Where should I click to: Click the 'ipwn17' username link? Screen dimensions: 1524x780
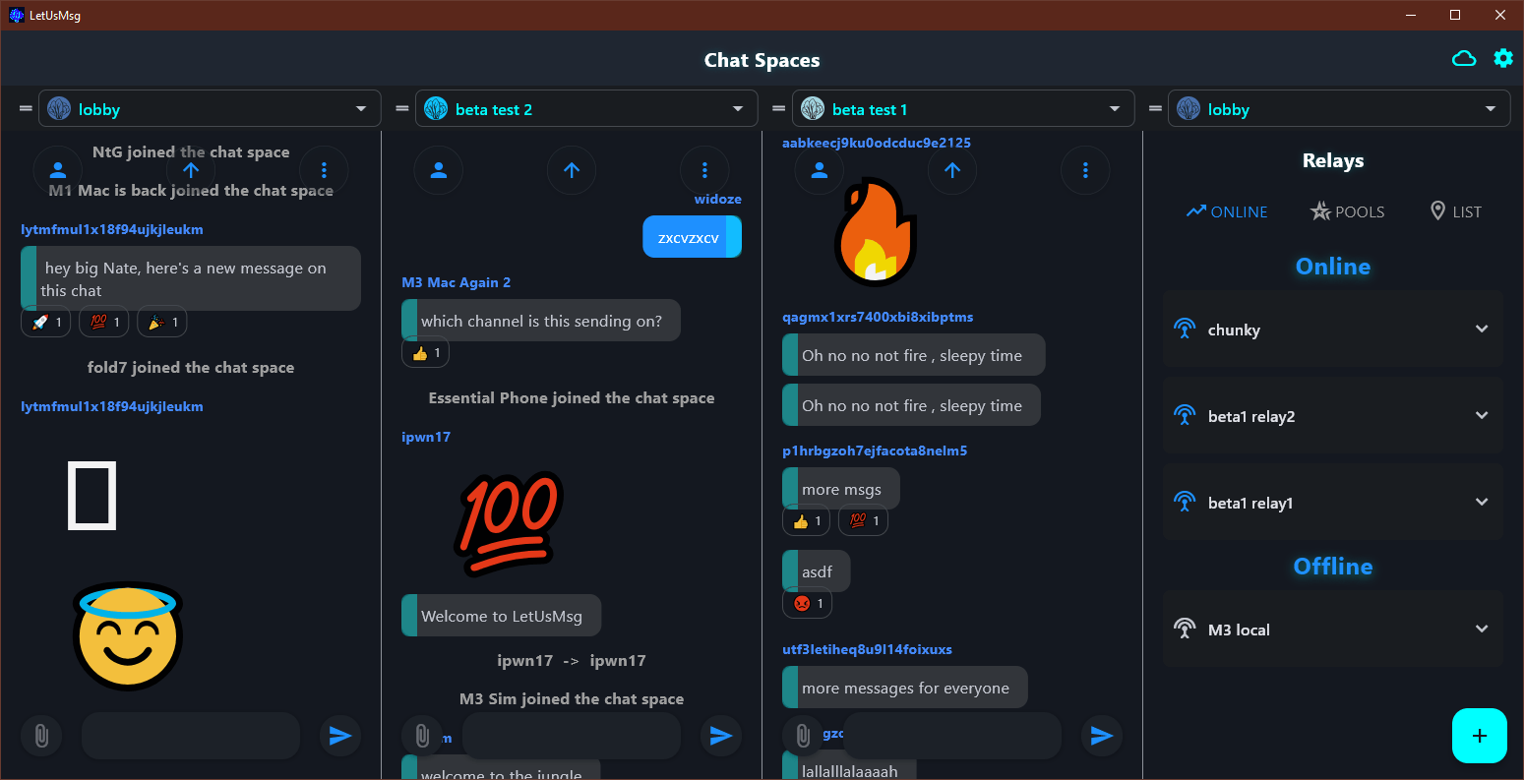[x=426, y=437]
